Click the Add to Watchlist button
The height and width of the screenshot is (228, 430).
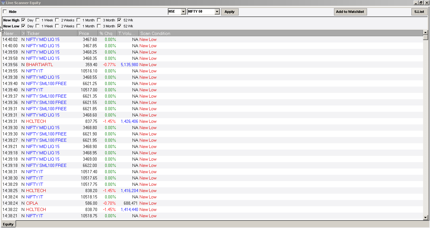pos(350,11)
